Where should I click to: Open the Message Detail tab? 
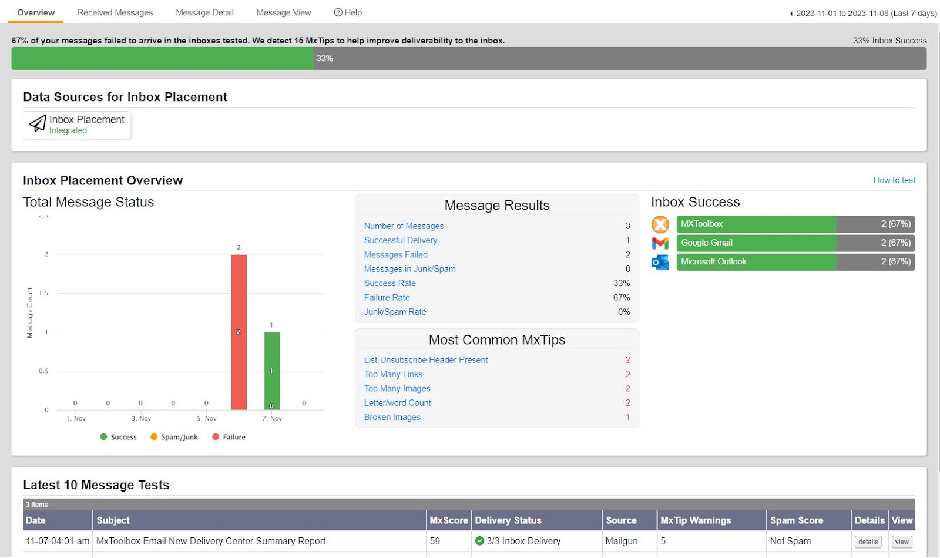click(204, 12)
